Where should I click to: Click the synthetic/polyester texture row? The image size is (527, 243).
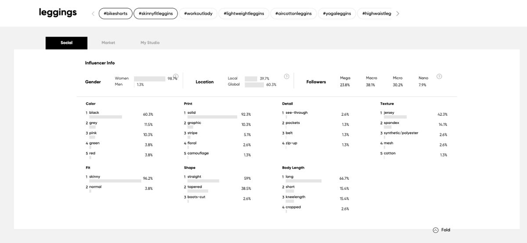[x=414, y=134]
